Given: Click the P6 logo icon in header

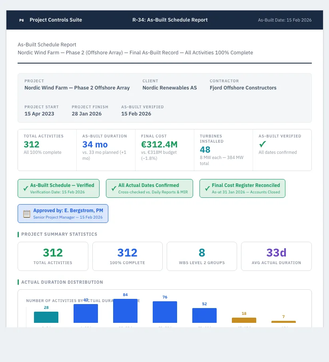Looking at the screenshot, I should point(22,20).
